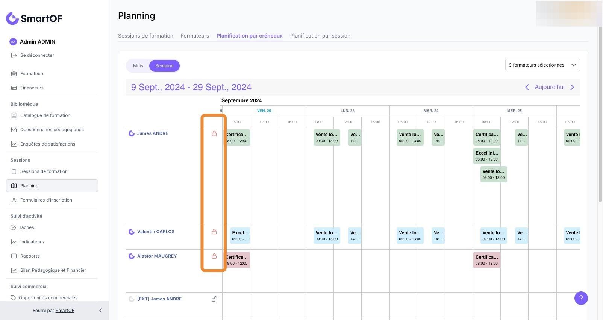Click the Catalogue de formation icon

14,115
